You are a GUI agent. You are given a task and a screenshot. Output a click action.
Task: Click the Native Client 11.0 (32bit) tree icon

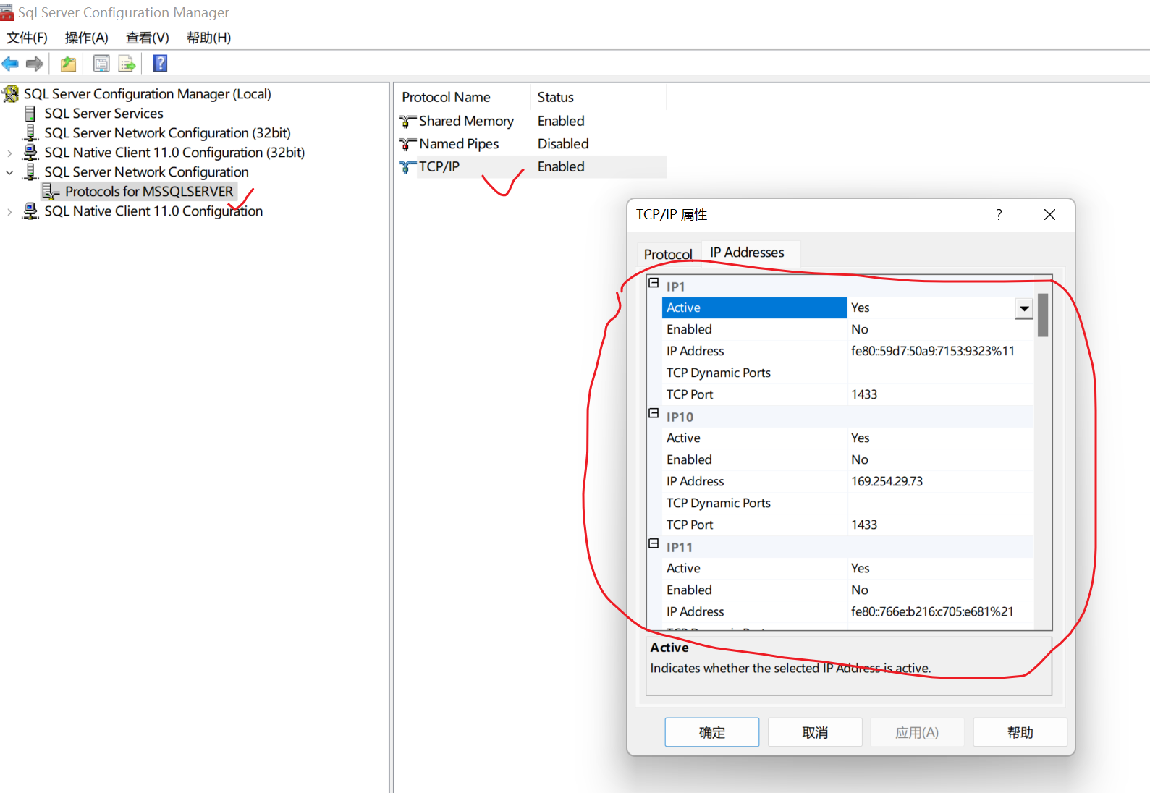coord(30,153)
